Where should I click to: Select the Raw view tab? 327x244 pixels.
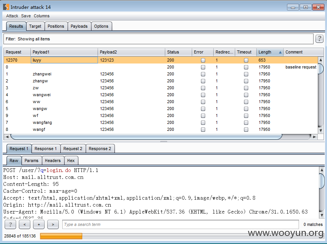point(14,160)
